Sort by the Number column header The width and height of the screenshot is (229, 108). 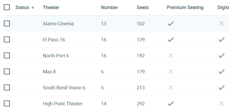(109, 7)
